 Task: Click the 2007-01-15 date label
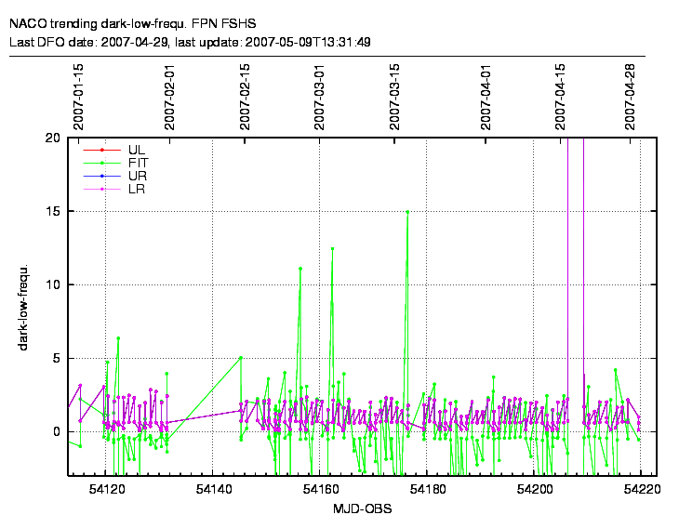point(79,96)
